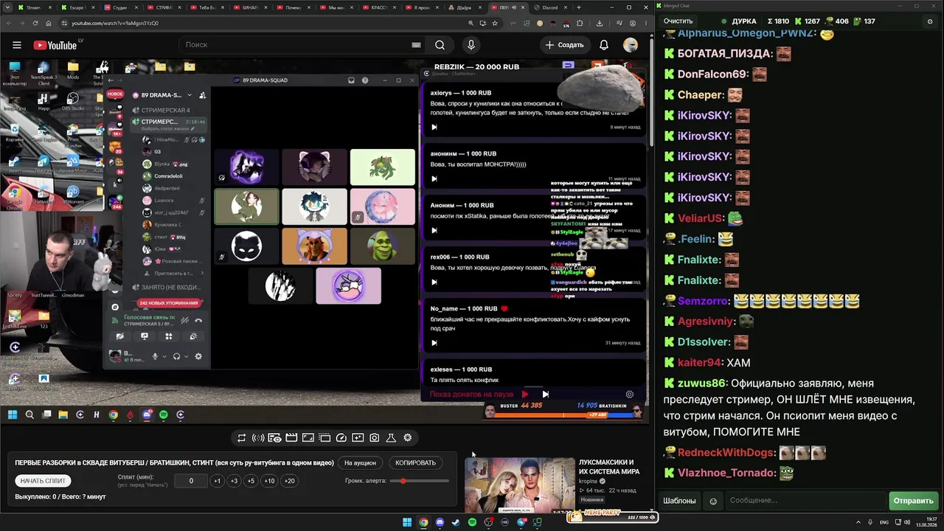Click the lab flask icon in toolbar
The image size is (944, 531).
pyautogui.click(x=391, y=438)
